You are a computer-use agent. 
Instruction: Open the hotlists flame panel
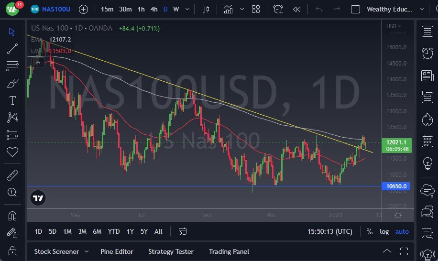point(427,120)
